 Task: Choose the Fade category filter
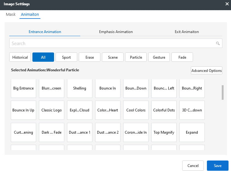[182, 57]
